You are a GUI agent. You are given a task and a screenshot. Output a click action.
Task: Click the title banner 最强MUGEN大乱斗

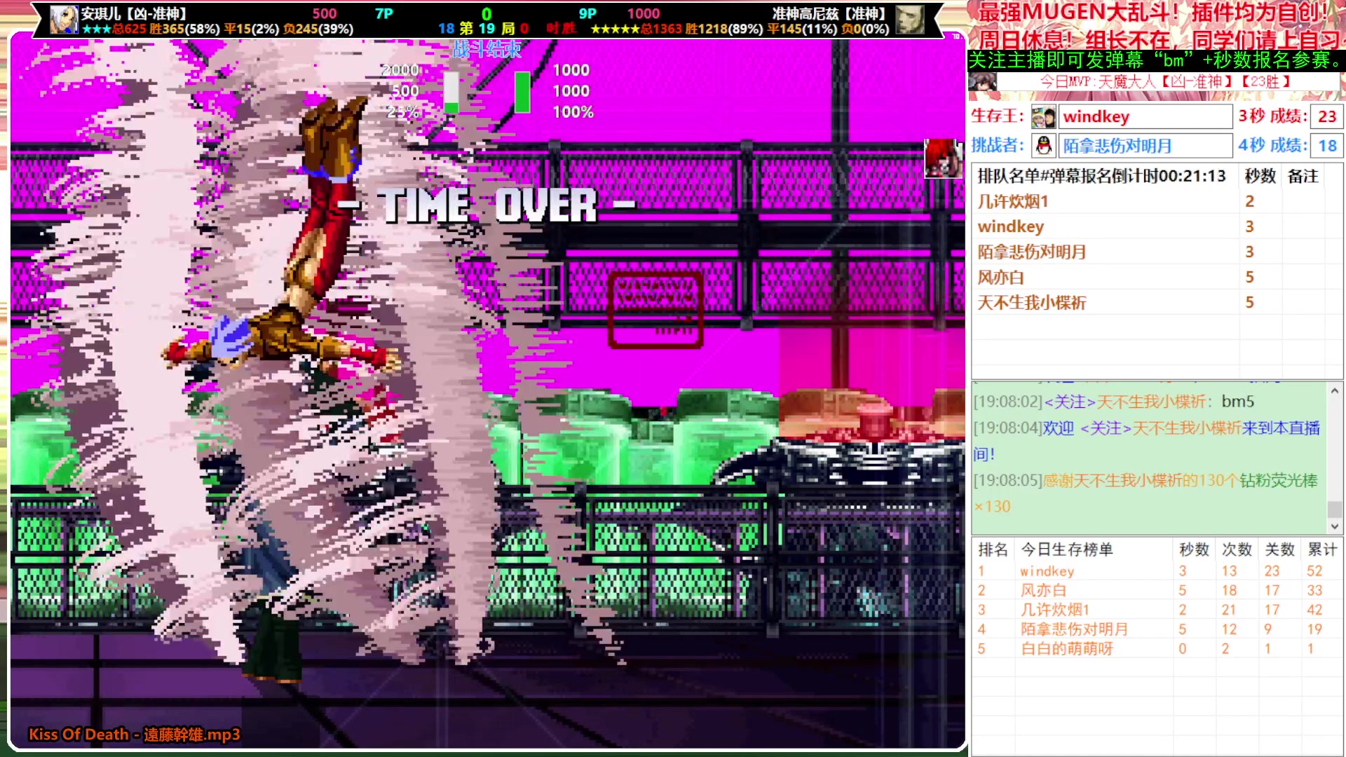coord(1153,12)
